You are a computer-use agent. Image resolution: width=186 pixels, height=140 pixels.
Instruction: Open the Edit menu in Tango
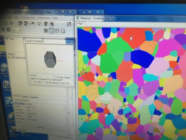(x=10, y=17)
